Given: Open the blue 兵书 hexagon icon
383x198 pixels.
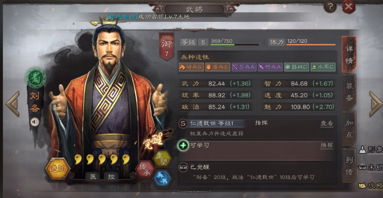Looking at the screenshot, I should click(163, 178).
